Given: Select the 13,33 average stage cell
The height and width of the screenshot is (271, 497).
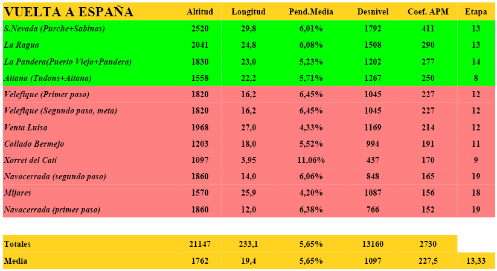Looking at the screenshot, I should click(x=476, y=261).
